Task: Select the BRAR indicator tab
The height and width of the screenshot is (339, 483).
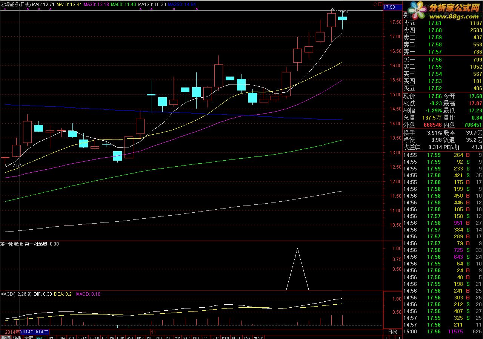Action: click(94, 337)
